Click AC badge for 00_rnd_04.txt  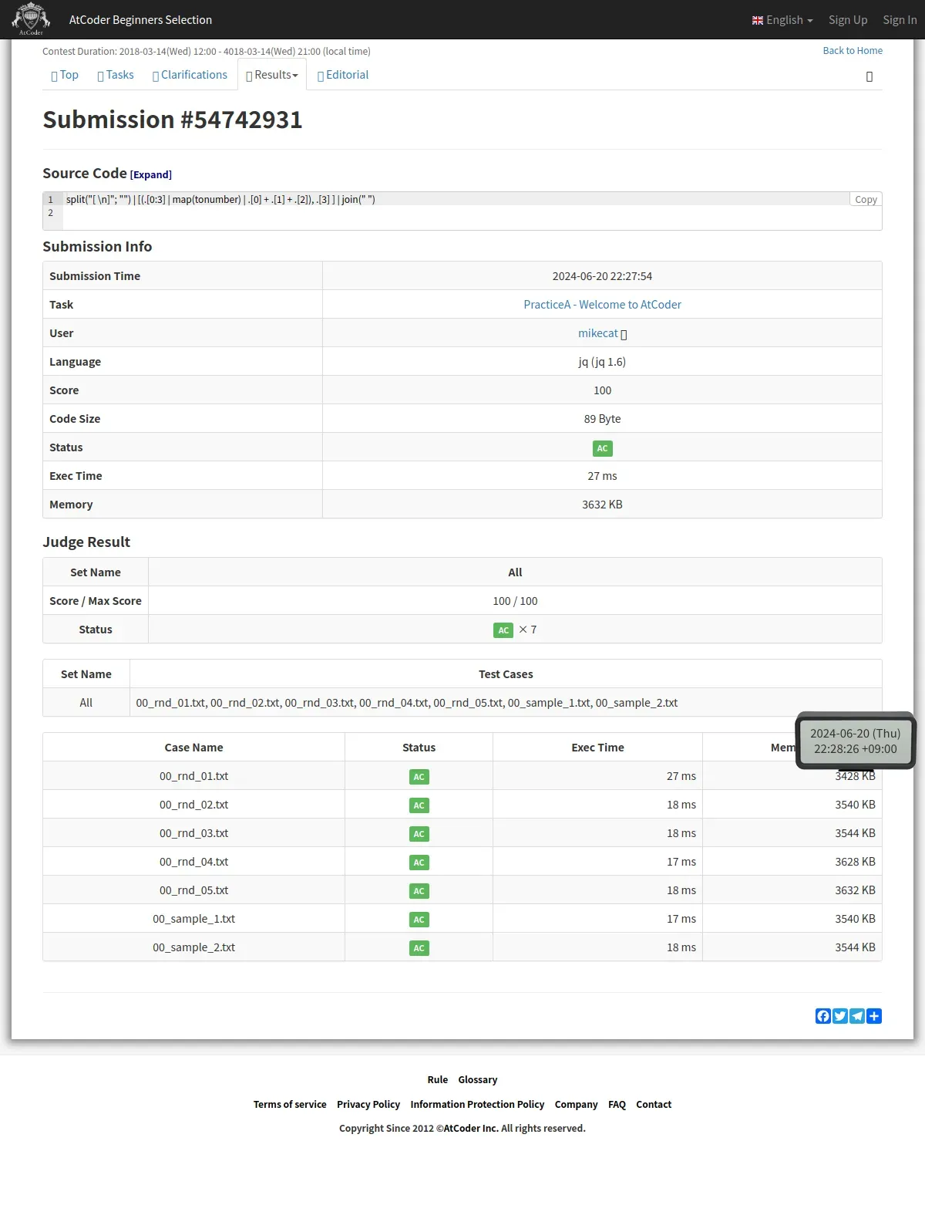419,863
